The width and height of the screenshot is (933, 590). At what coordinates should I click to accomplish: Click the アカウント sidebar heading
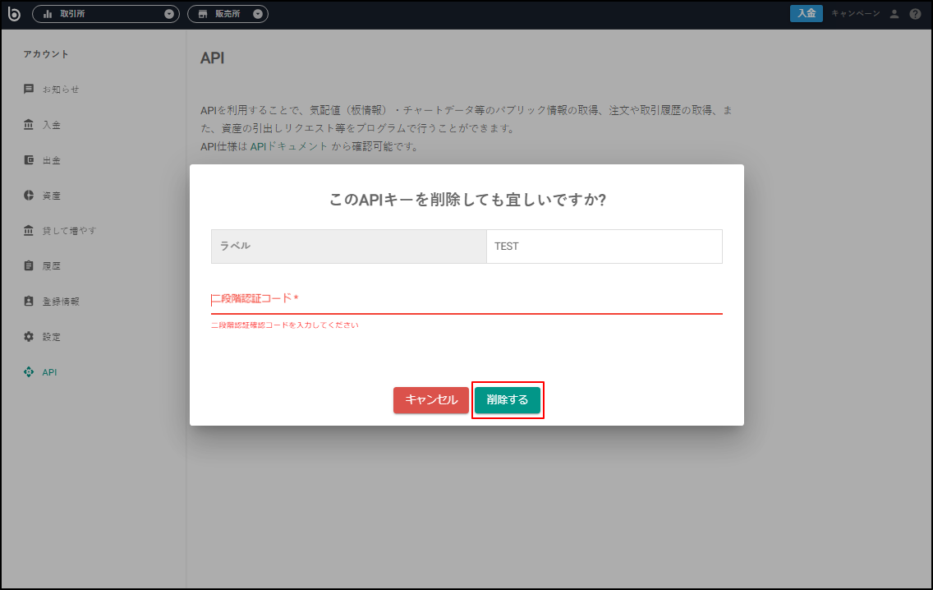tap(46, 54)
